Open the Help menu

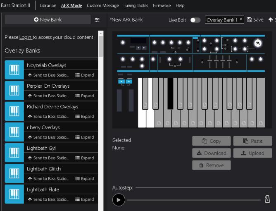180,5
